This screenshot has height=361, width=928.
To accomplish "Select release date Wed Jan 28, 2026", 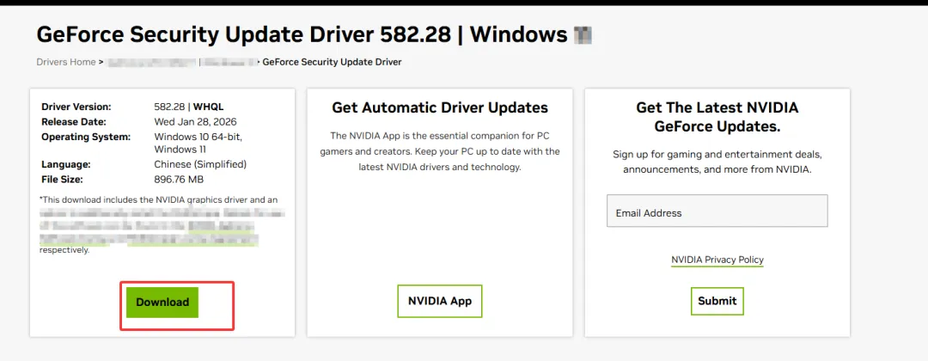I will coord(195,122).
